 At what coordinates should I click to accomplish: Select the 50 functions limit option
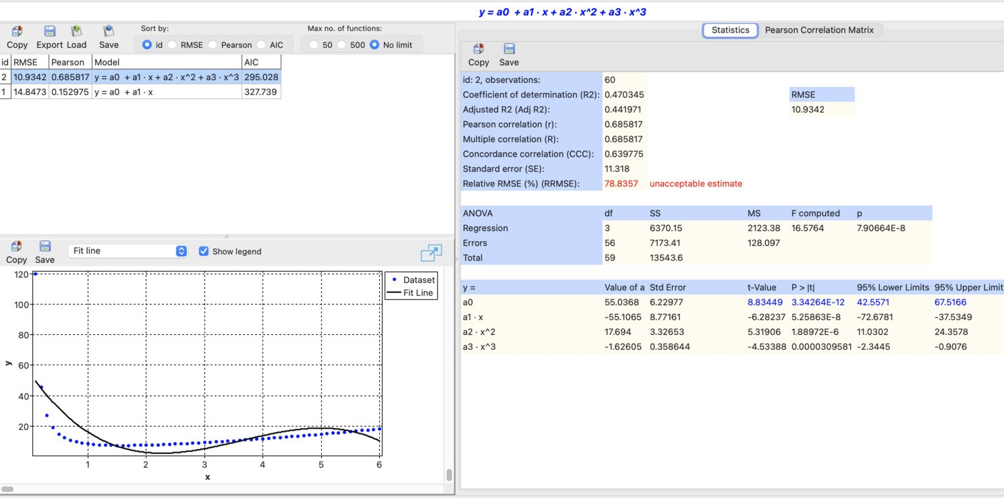(x=313, y=44)
